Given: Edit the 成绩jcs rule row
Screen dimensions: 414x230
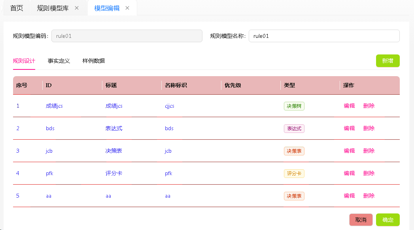Looking at the screenshot, I should (x=349, y=106).
